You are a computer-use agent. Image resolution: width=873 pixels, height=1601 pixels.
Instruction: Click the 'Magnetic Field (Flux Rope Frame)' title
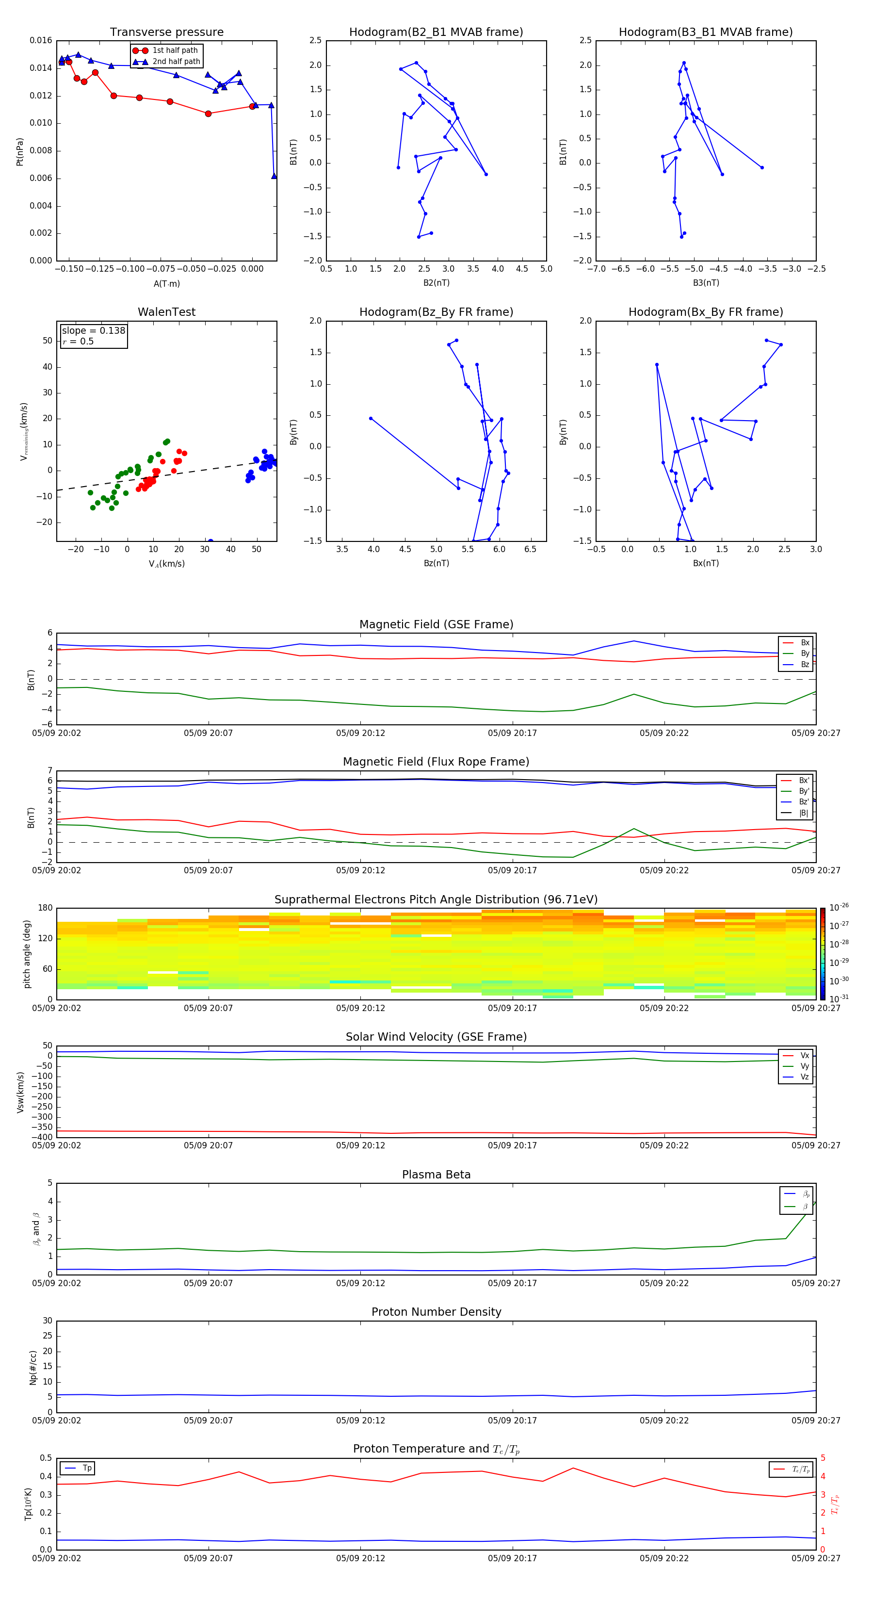(436, 762)
